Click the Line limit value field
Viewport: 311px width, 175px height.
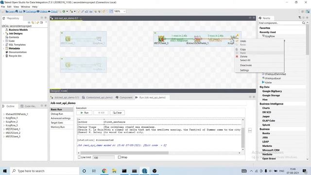(x=104, y=157)
